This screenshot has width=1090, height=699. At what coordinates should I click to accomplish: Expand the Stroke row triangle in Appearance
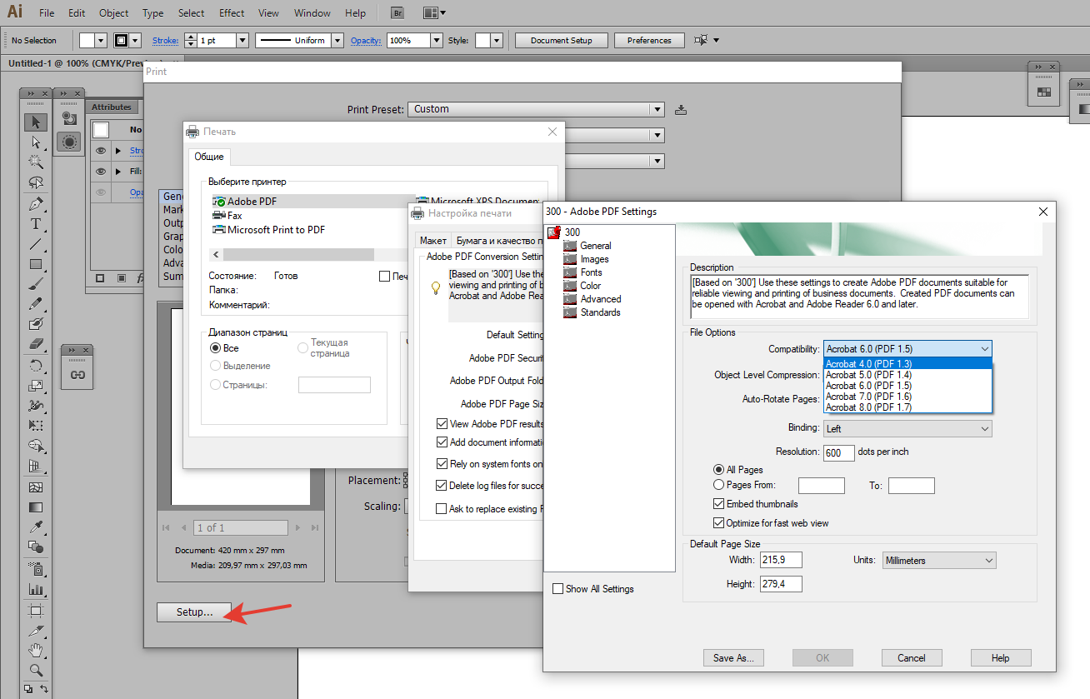coord(118,151)
